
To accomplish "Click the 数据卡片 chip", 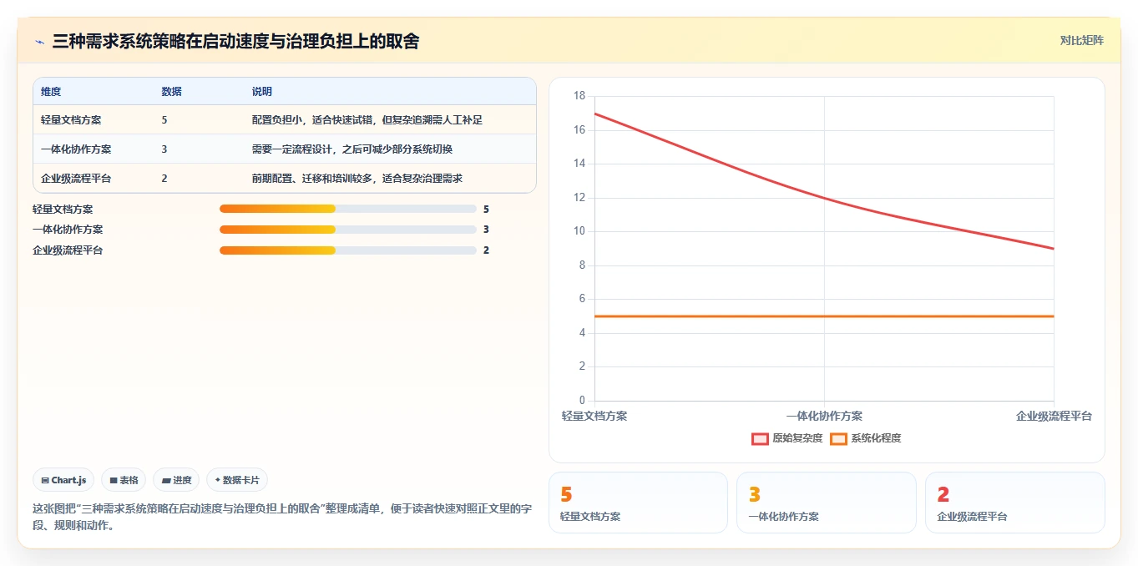I will coord(237,480).
